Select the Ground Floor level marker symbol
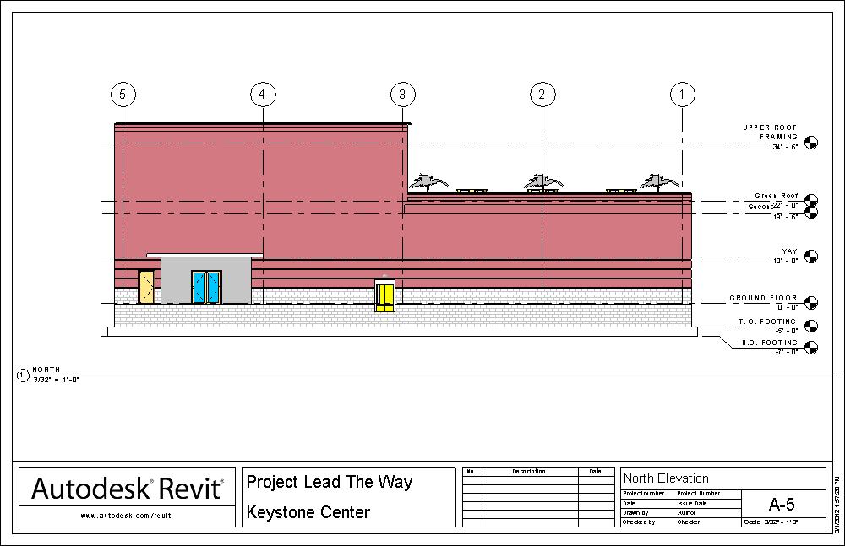The image size is (845, 546). (811, 304)
